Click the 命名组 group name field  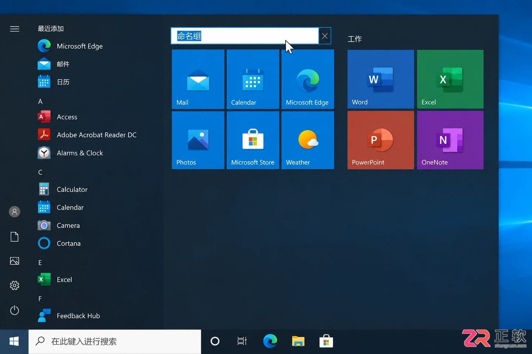click(245, 36)
